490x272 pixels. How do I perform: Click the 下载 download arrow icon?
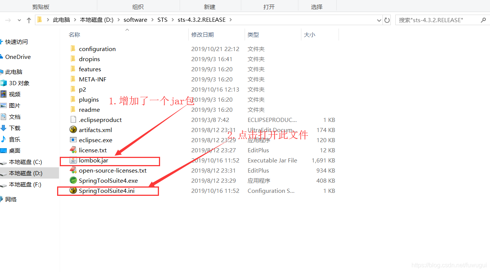point(3,128)
